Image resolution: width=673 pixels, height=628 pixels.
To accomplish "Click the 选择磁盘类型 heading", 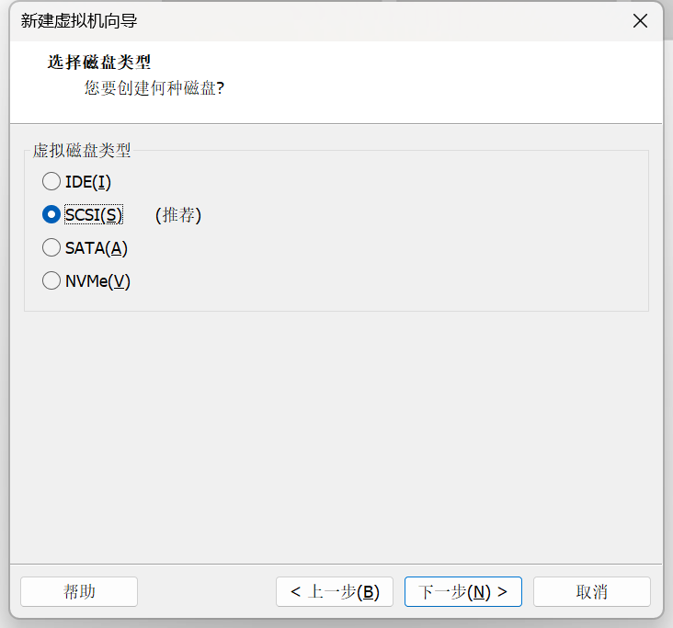I will click(x=98, y=63).
